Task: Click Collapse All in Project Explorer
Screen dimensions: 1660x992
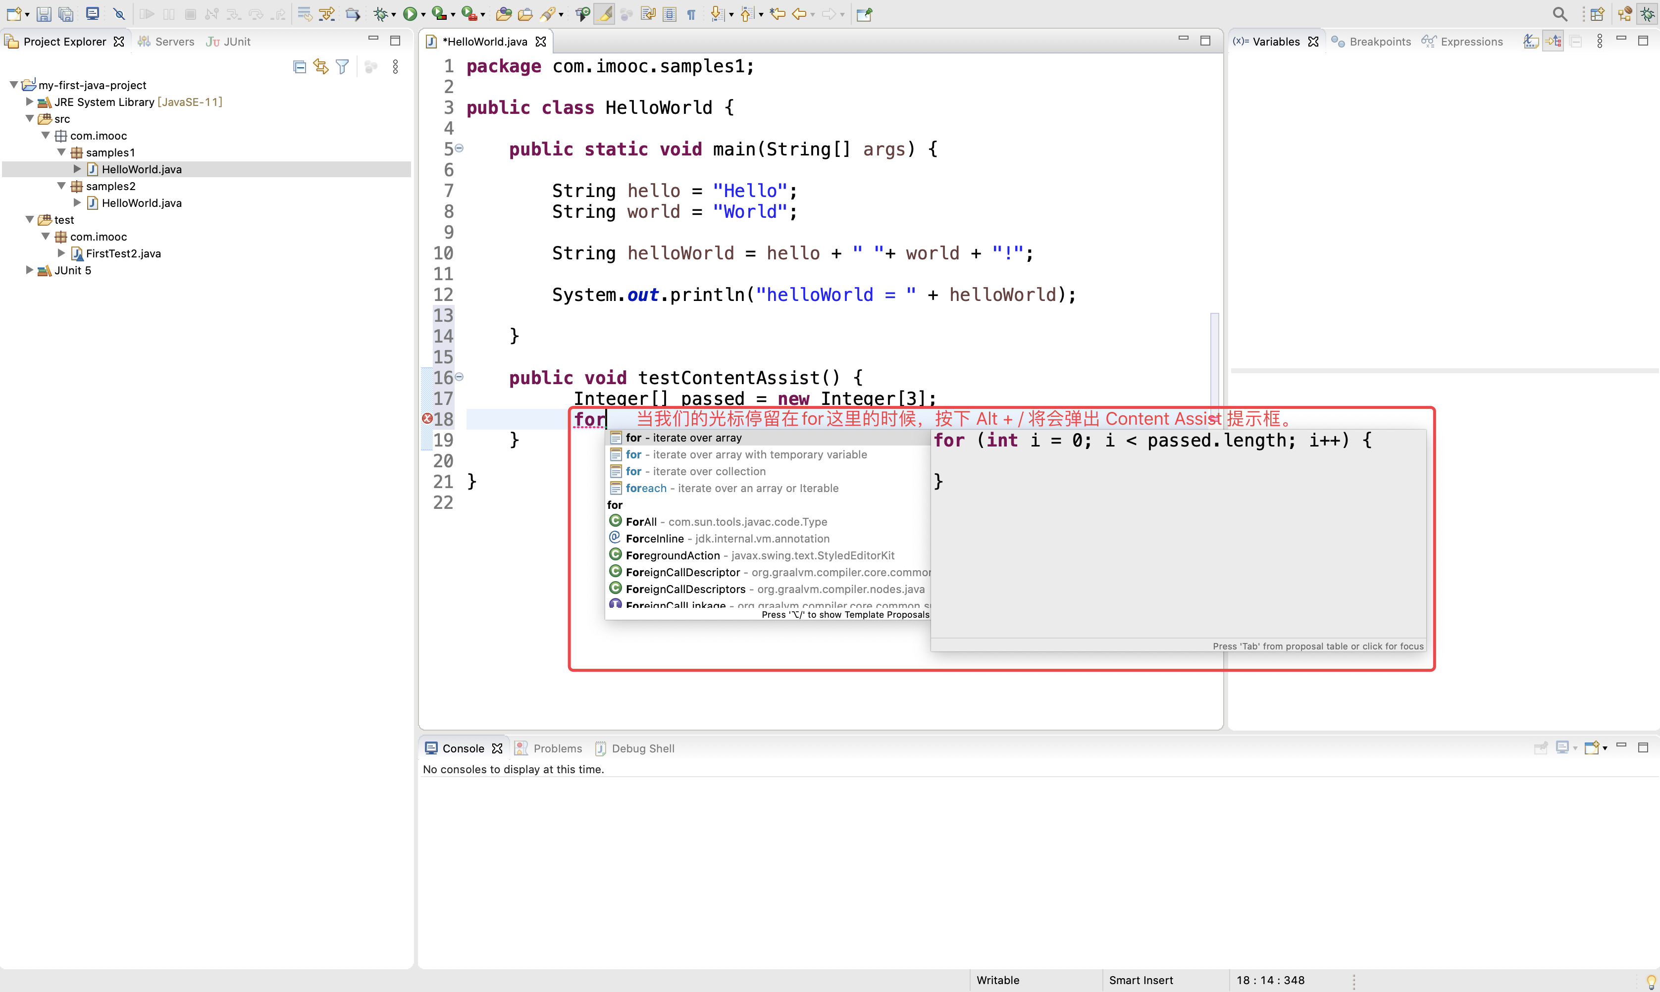Action: coord(300,66)
